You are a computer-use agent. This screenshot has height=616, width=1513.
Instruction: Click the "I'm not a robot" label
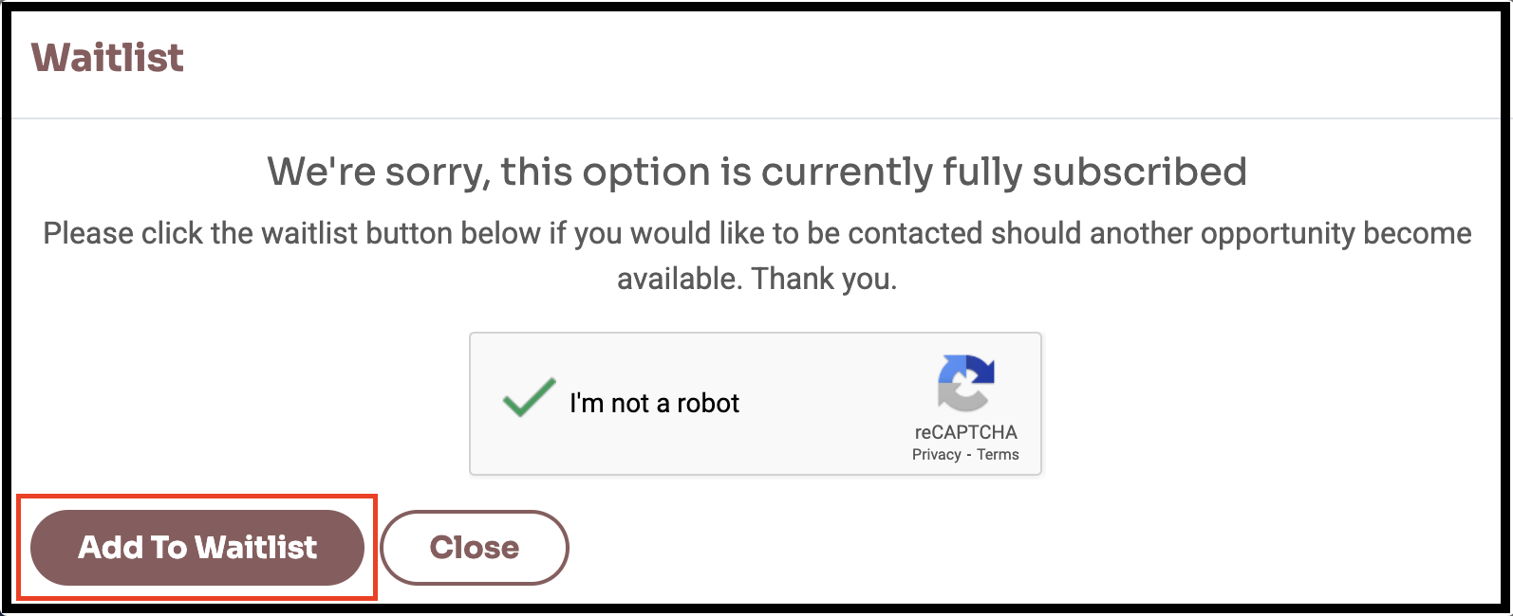[654, 404]
